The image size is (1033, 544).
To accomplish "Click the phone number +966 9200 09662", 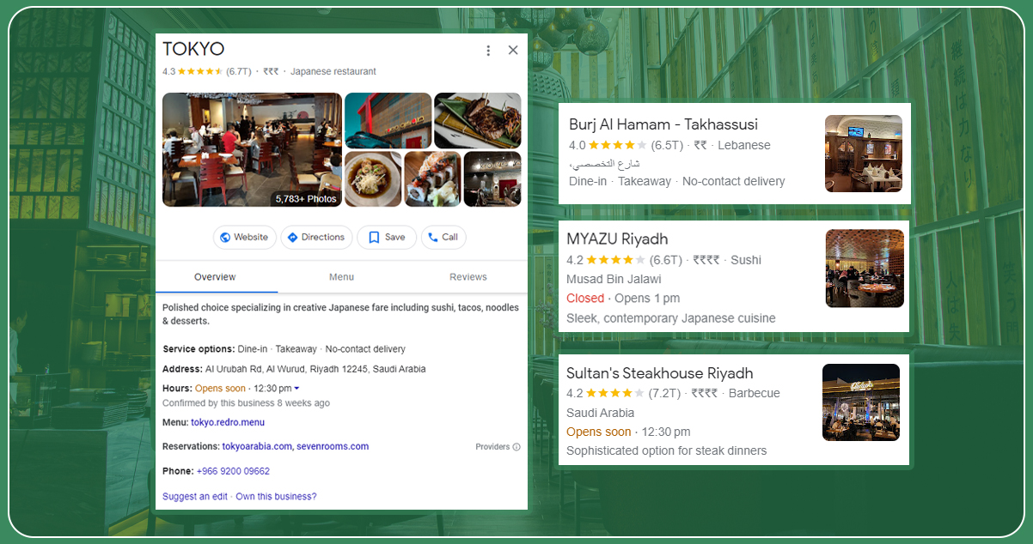I will 233,471.
